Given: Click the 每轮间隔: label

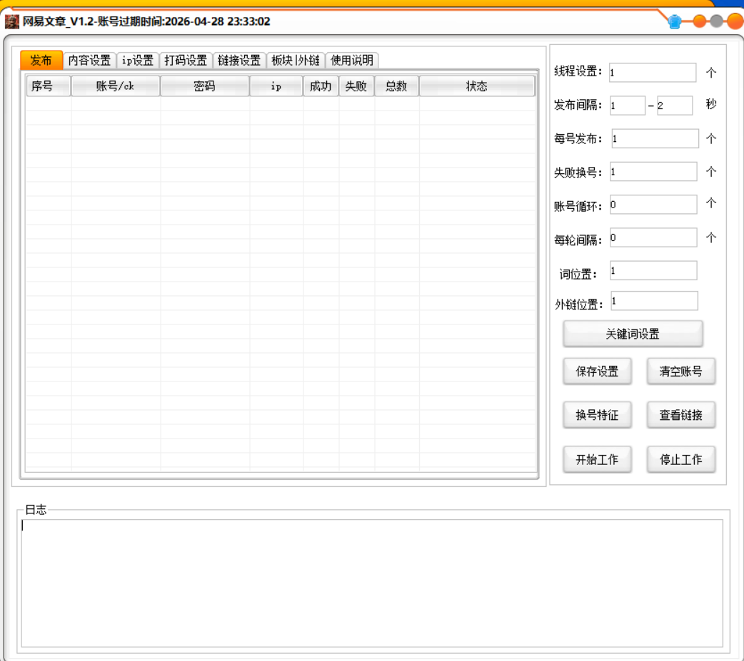Looking at the screenshot, I should coord(578,240).
